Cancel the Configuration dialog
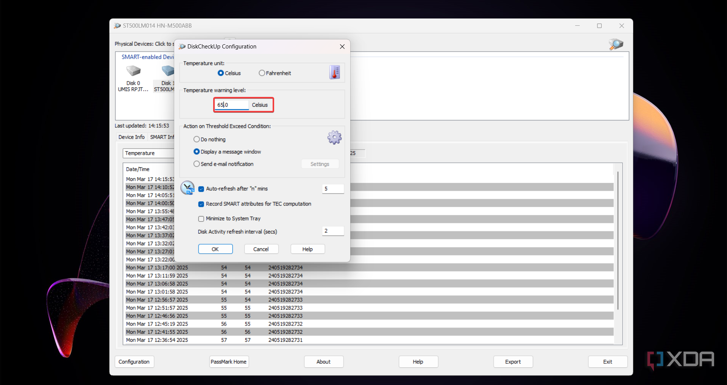The width and height of the screenshot is (727, 385). pyautogui.click(x=261, y=249)
